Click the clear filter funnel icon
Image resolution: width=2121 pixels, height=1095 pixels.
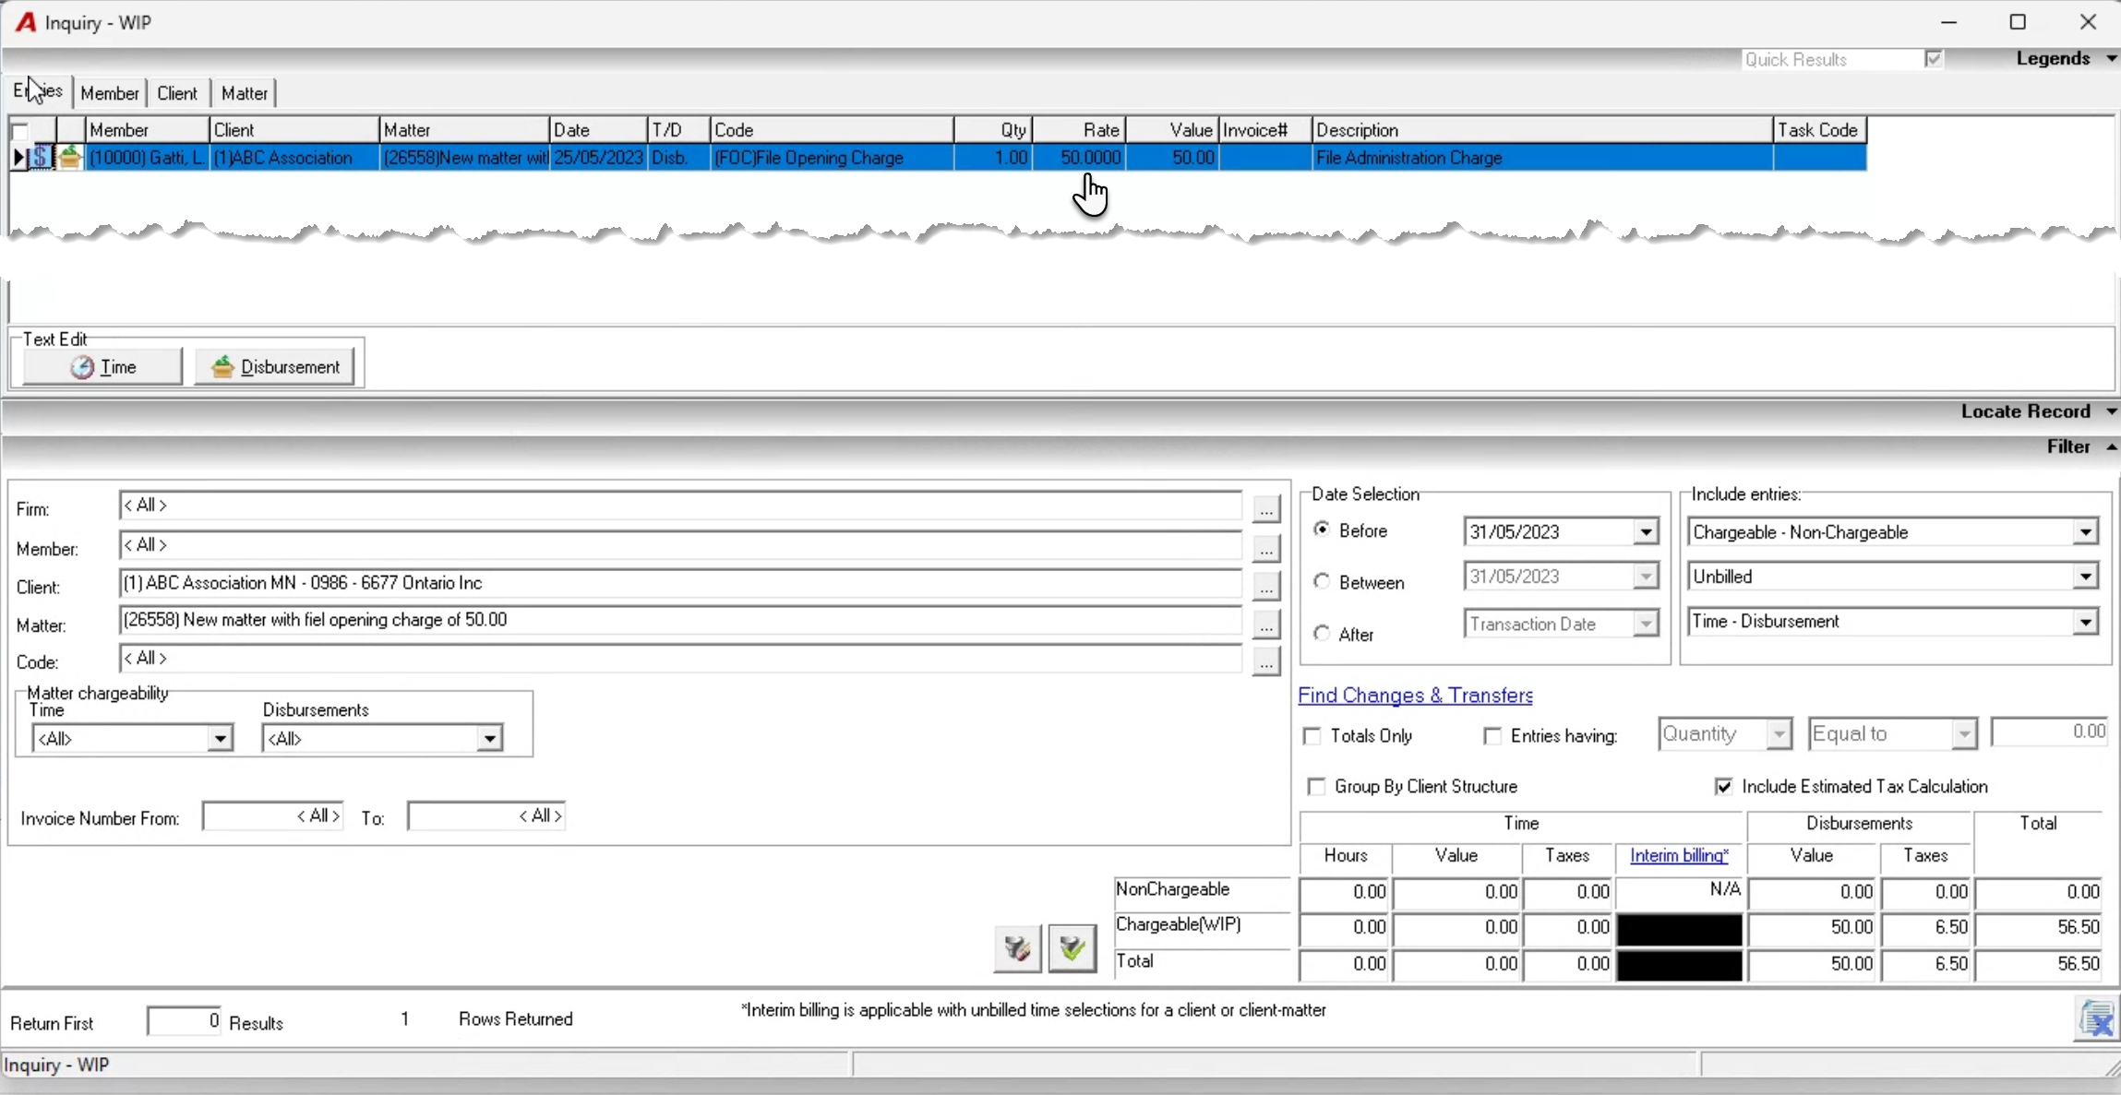pos(1017,948)
